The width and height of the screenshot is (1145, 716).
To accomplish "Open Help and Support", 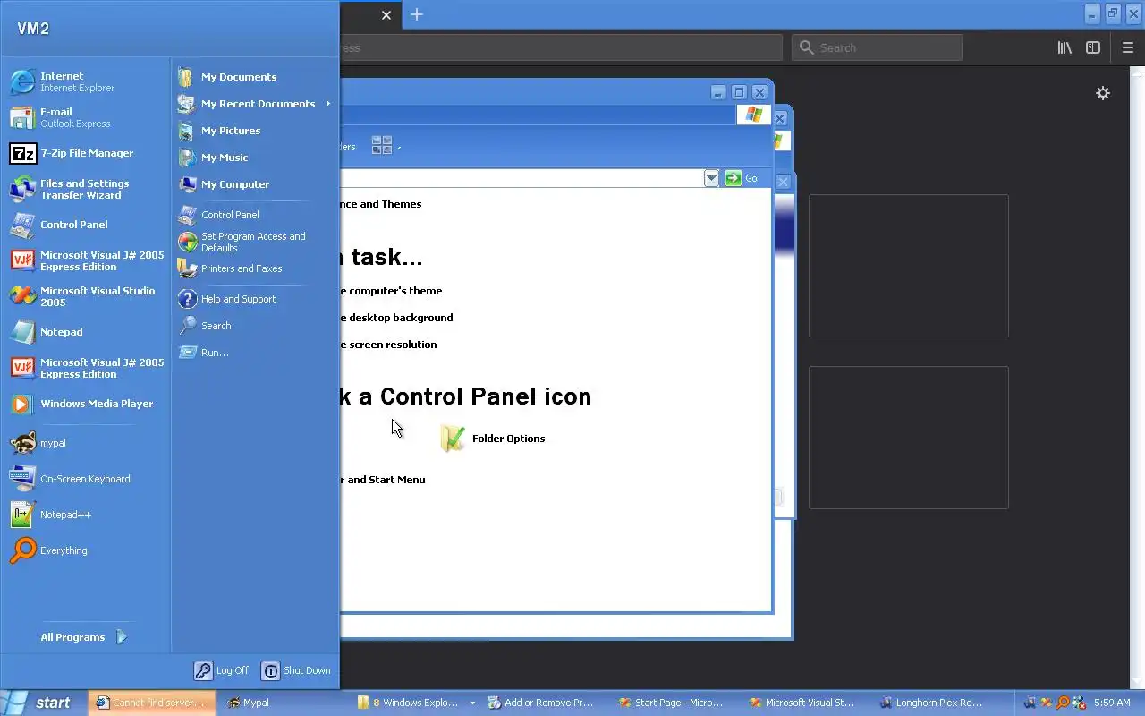I will [255, 299].
